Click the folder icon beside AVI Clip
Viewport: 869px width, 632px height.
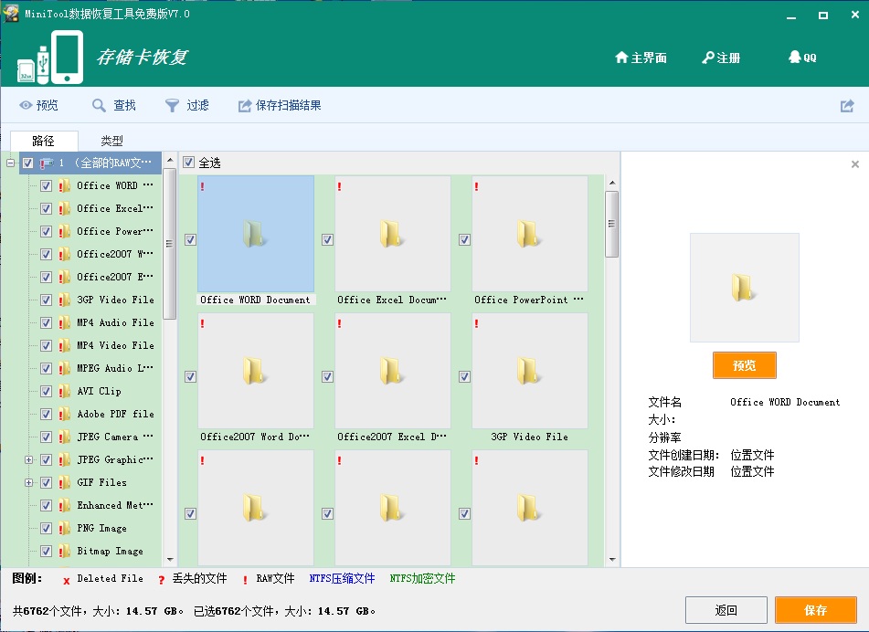[64, 391]
